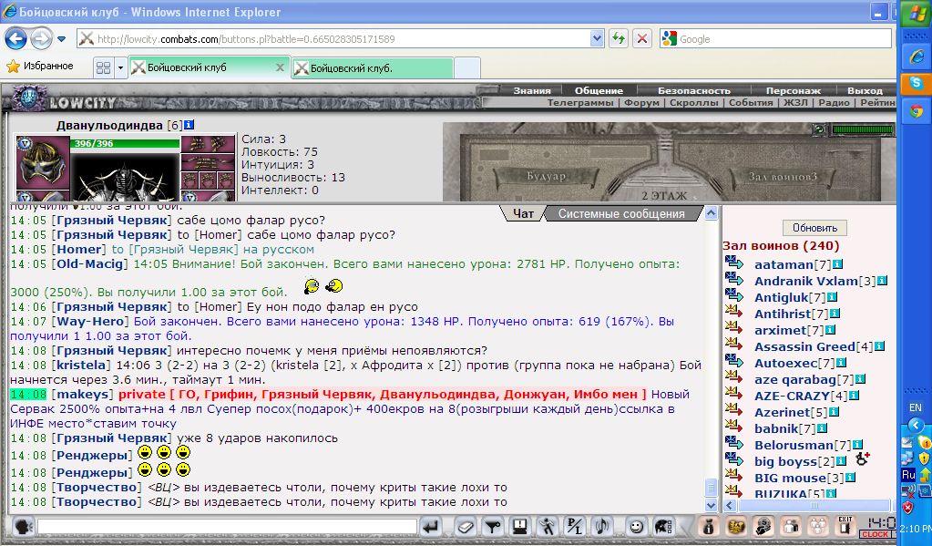Click the Обновить button
Image resolution: width=932 pixels, height=546 pixels.
pos(814,228)
